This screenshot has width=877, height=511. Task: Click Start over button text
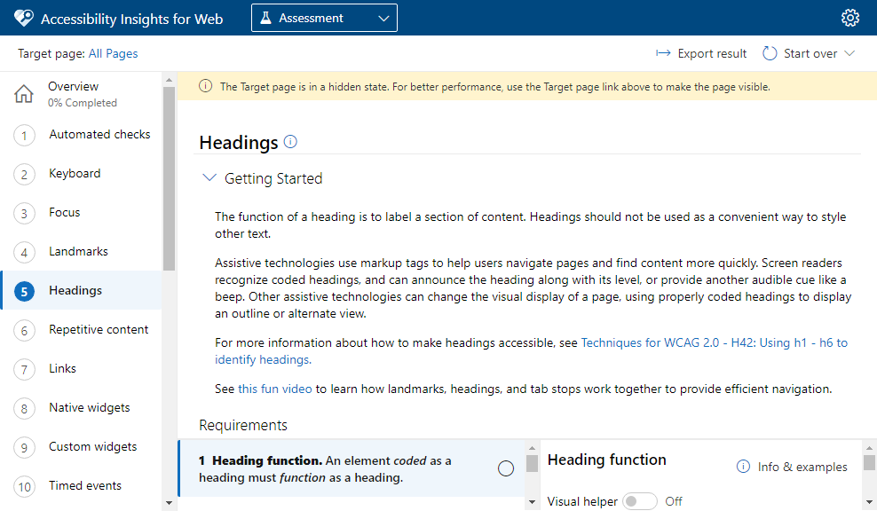tap(810, 53)
